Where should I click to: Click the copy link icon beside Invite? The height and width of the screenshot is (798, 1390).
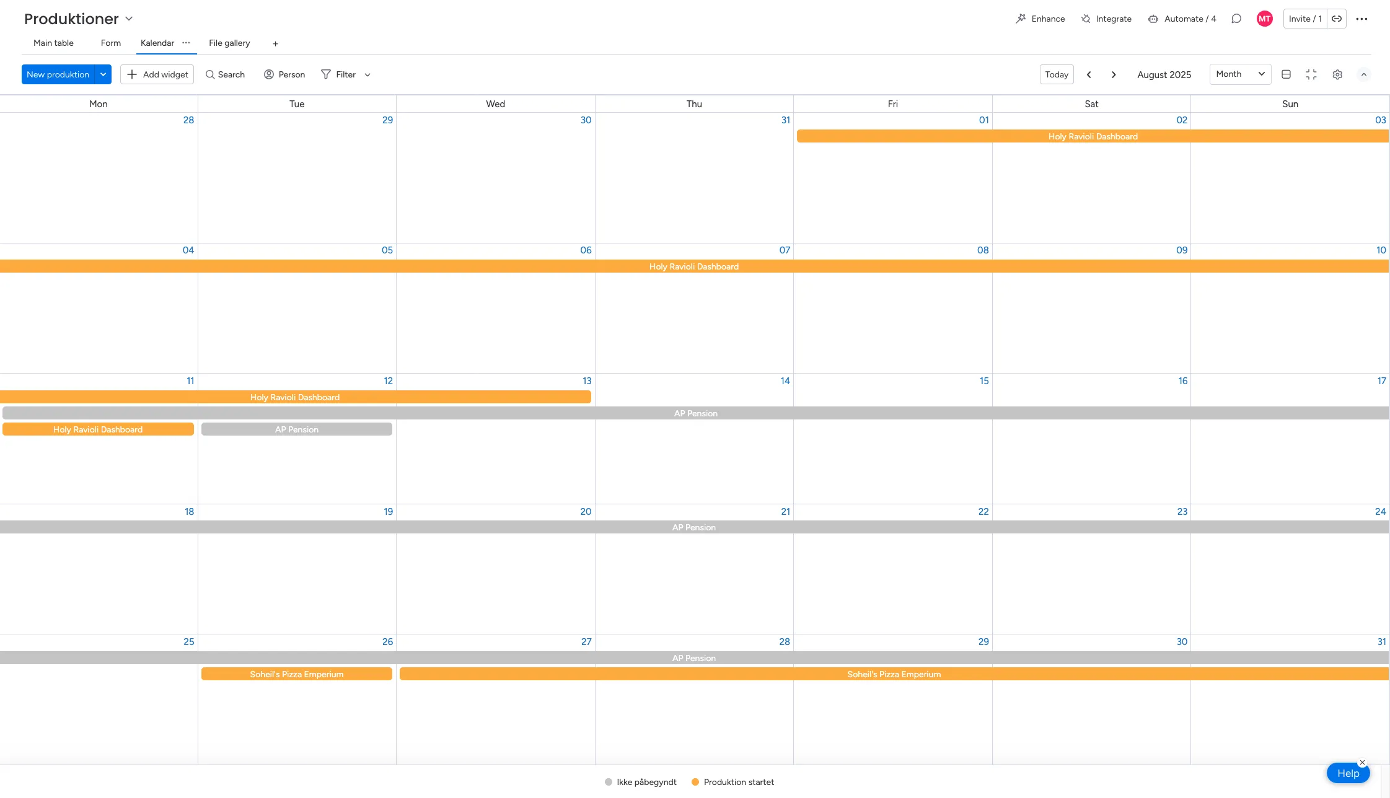1337,19
